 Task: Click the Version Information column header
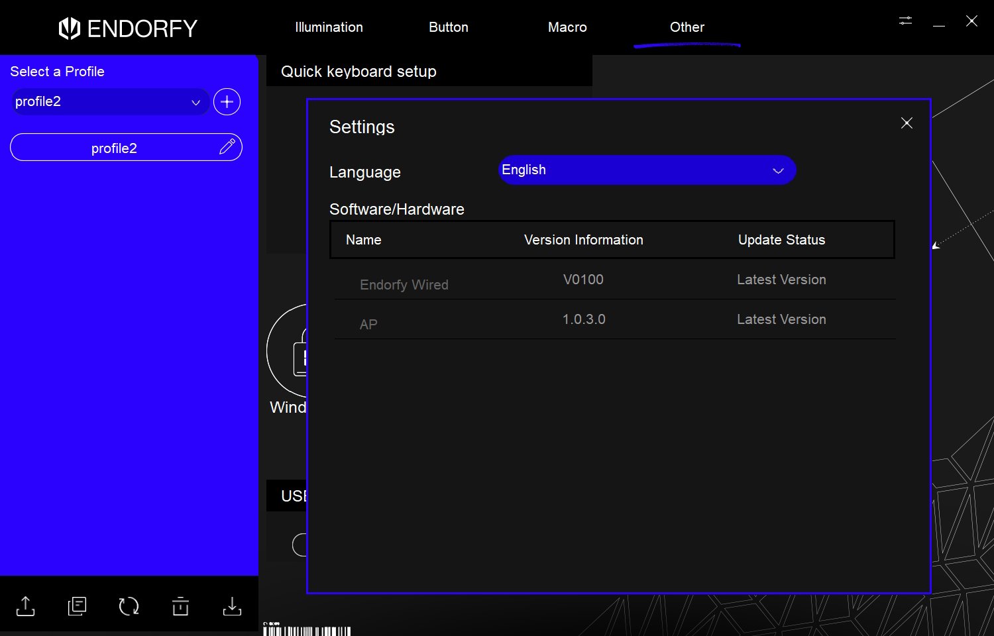pyautogui.click(x=583, y=240)
